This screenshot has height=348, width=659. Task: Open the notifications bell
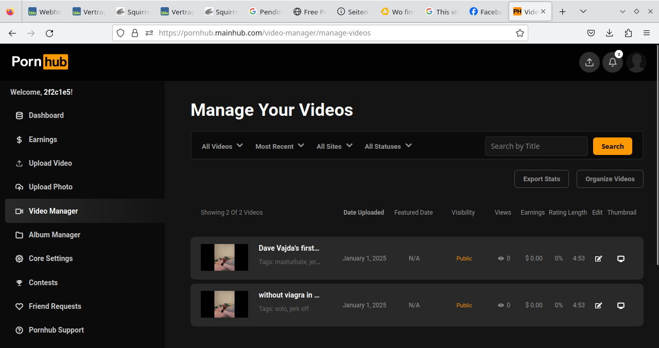pos(613,62)
